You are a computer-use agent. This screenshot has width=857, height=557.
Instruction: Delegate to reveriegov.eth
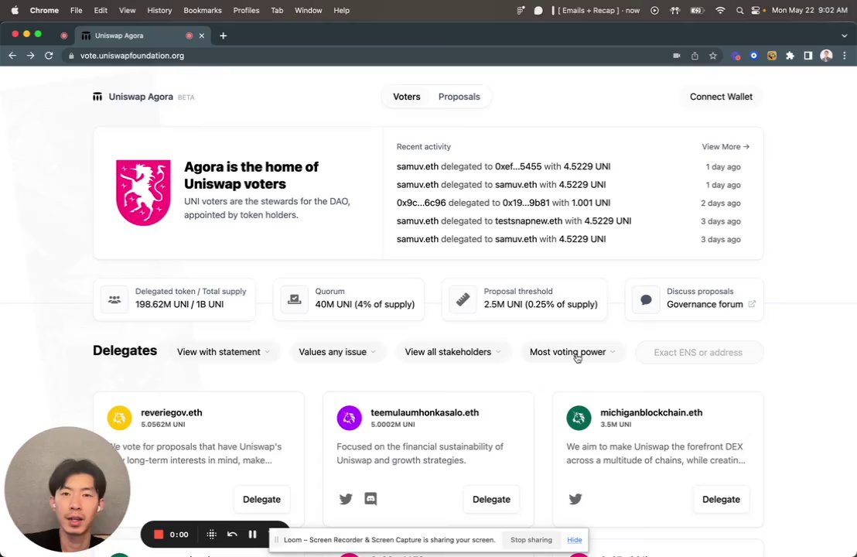click(x=261, y=499)
